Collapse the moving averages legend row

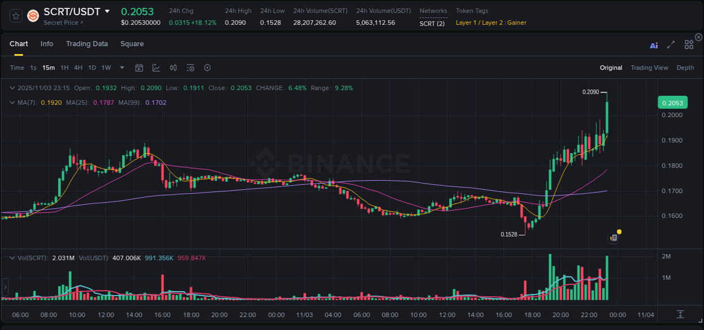[x=12, y=102]
